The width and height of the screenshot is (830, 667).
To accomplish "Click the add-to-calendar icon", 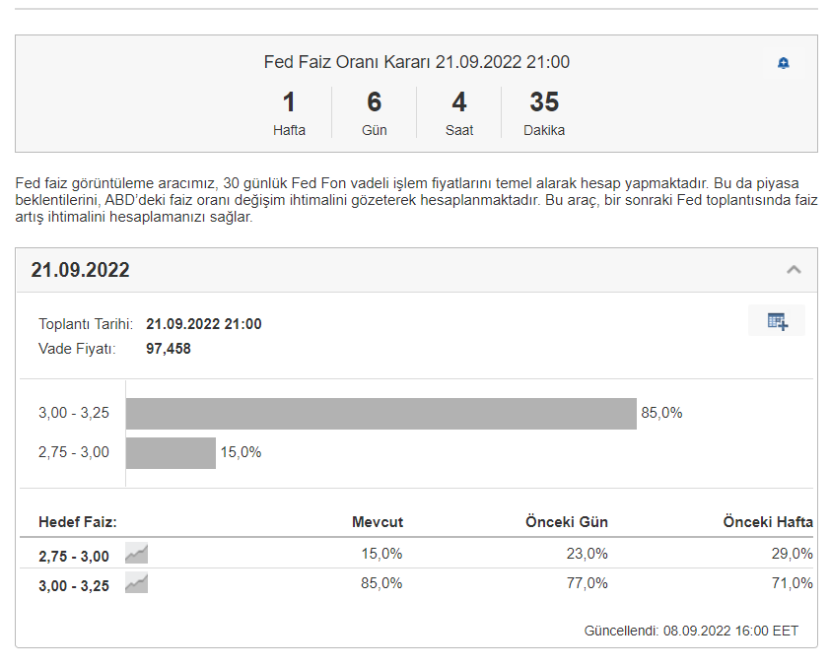I will pyautogui.click(x=777, y=321).
